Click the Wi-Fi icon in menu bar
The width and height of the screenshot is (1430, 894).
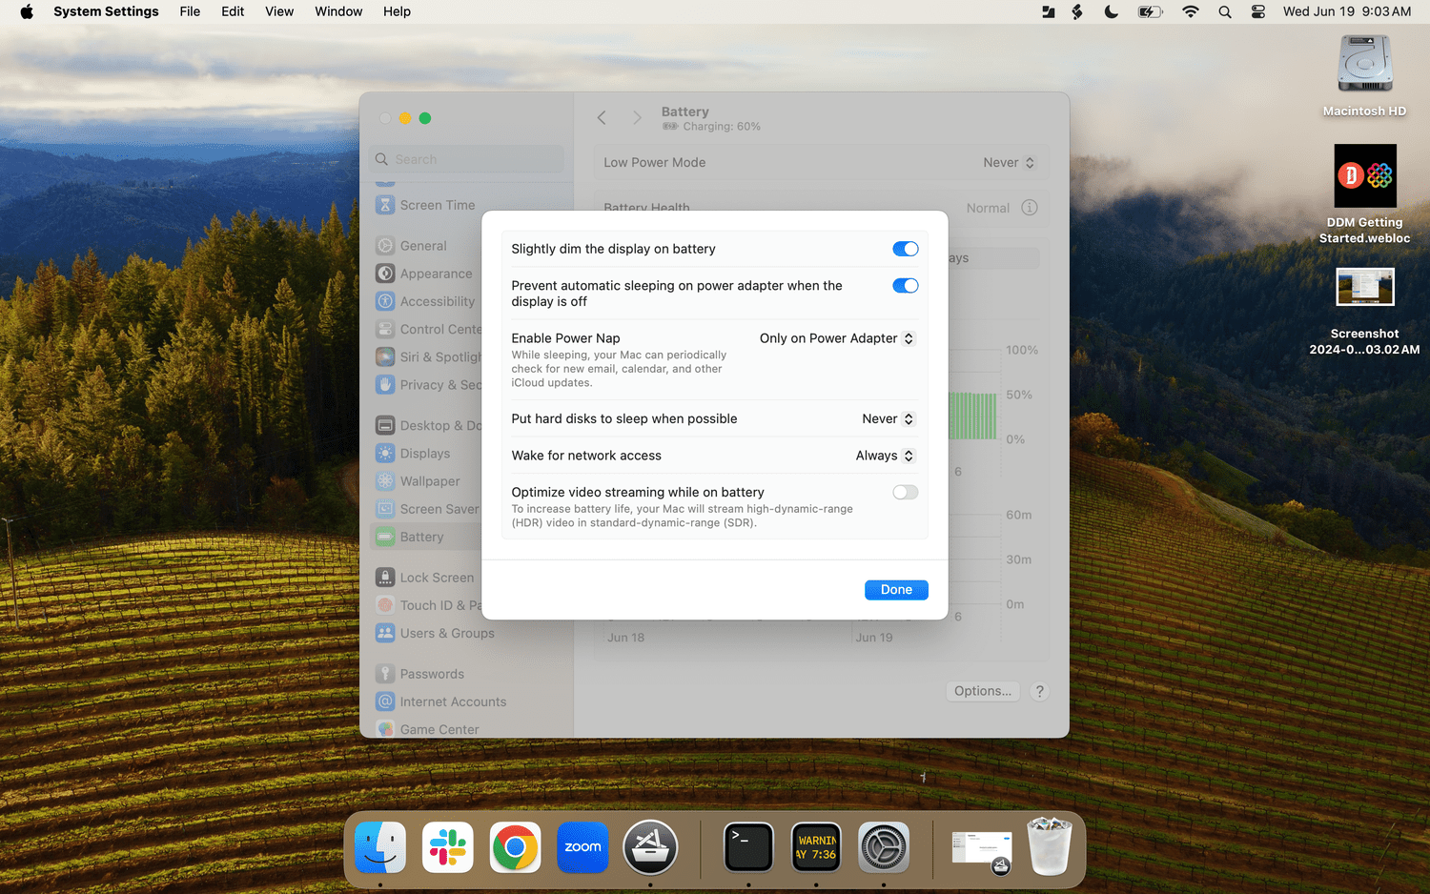[1190, 11]
